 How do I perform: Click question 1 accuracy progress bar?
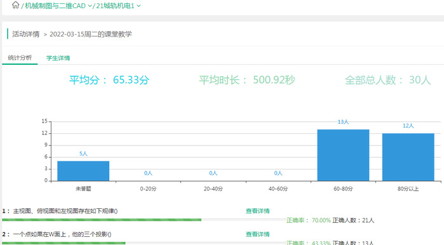point(144,220)
